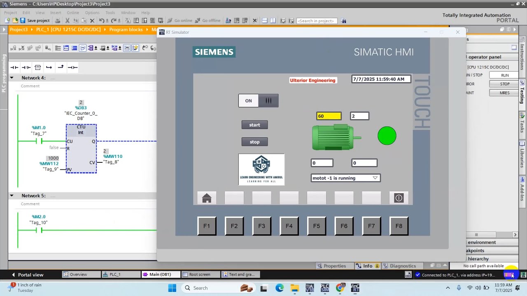This screenshot has width=527, height=296.
Task: Insert a close branch instruction
Action: pos(61,67)
